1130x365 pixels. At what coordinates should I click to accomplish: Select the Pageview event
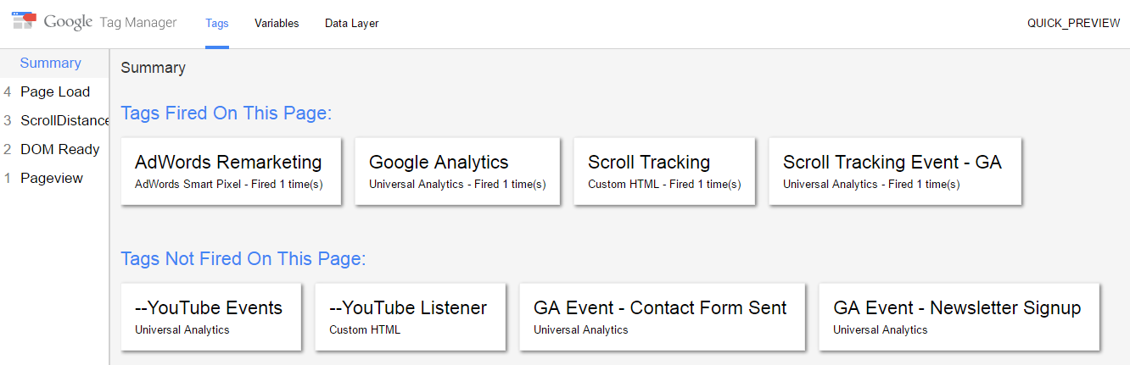(52, 179)
